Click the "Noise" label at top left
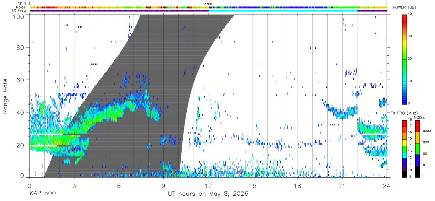The image size is (435, 201). pyautogui.click(x=21, y=7)
